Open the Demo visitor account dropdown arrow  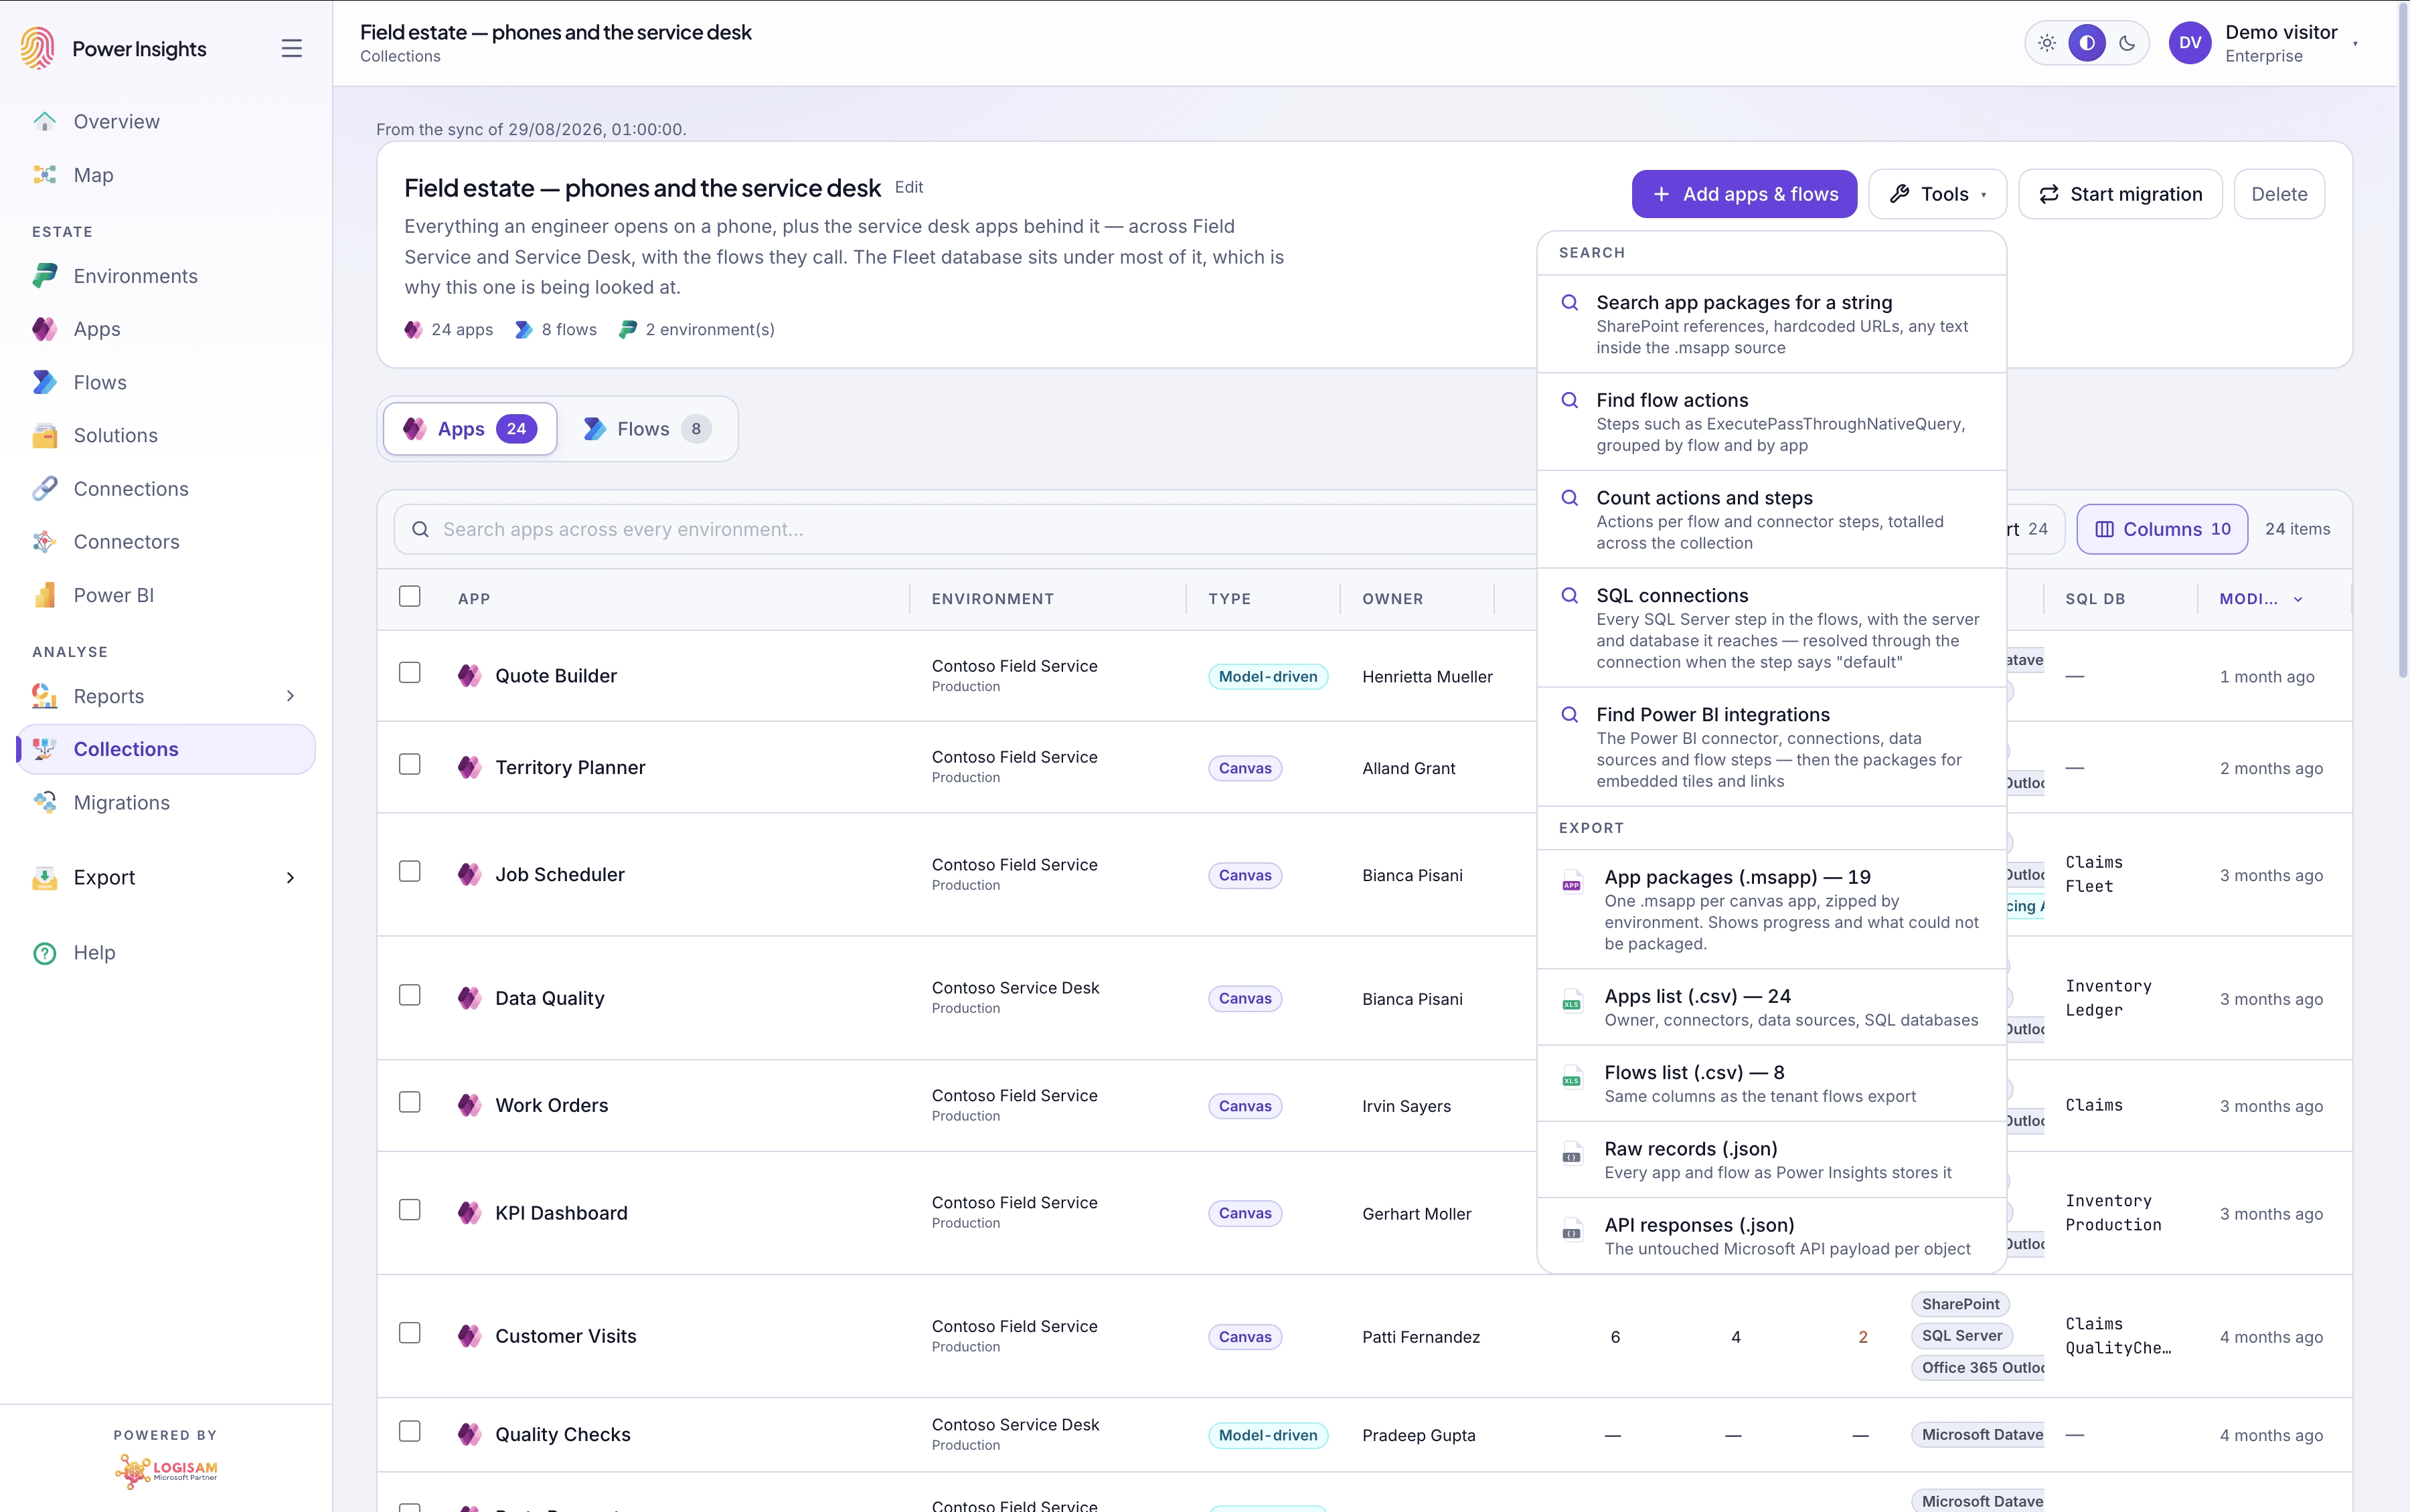(2356, 44)
